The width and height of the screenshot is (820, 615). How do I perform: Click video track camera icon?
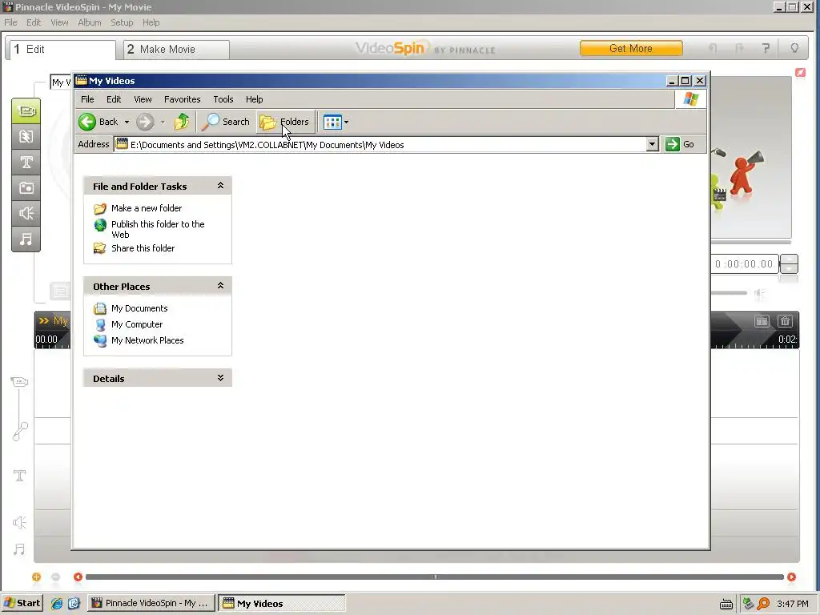19,382
